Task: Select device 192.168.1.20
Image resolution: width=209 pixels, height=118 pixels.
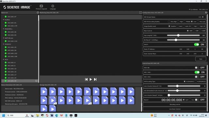Action: click(x=12, y=78)
